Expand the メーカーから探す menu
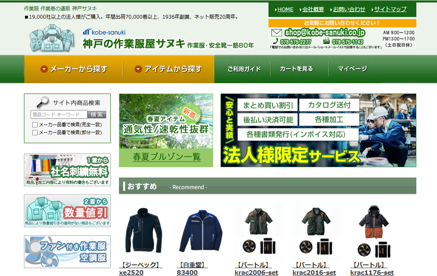 pyautogui.click(x=74, y=69)
